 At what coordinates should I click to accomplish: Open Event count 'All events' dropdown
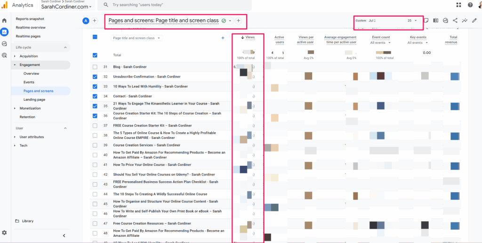click(380, 43)
